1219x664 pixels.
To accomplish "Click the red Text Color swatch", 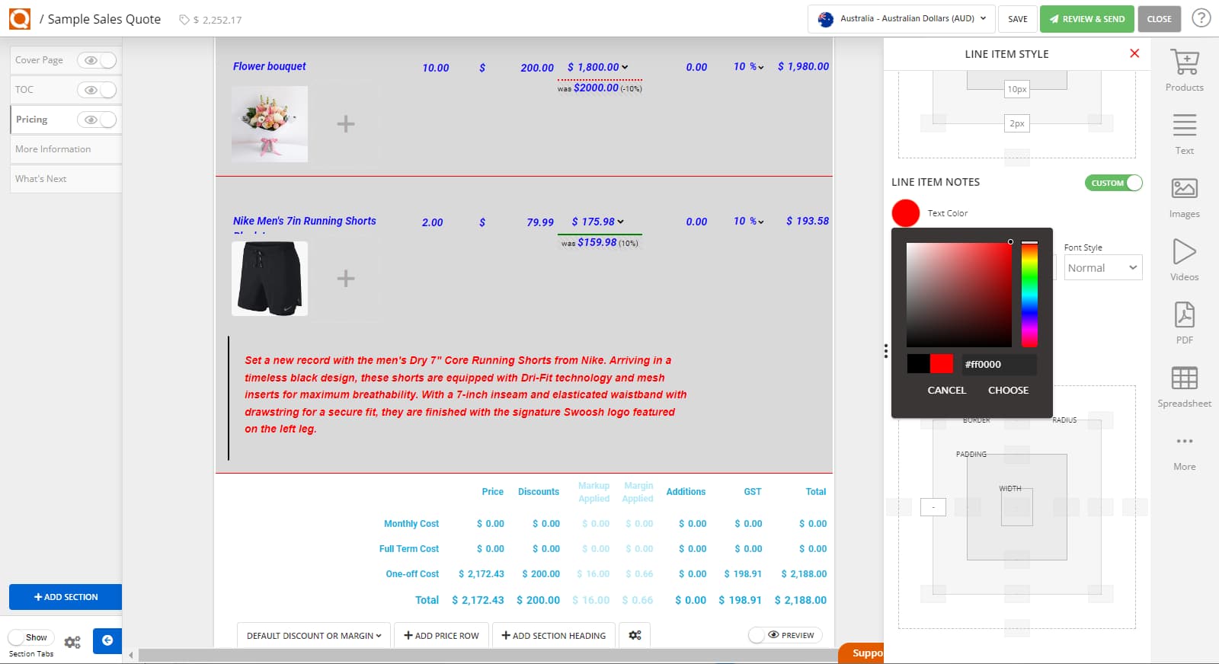I will (906, 213).
